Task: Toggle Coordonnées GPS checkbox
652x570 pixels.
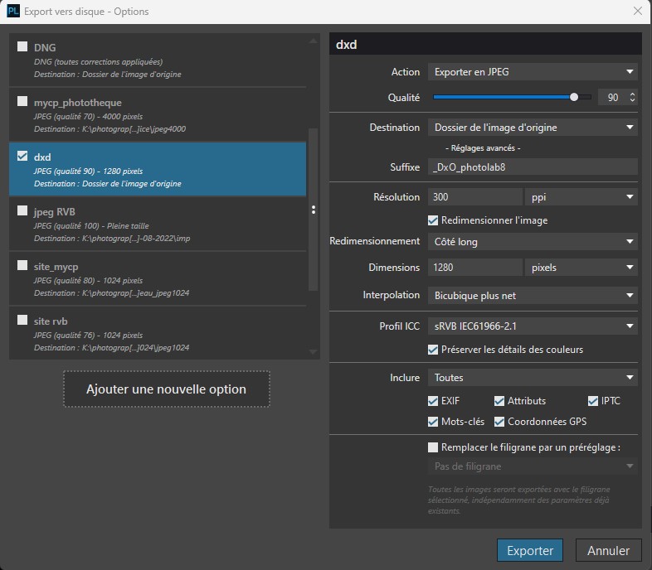Action: tap(499, 422)
